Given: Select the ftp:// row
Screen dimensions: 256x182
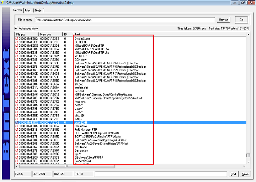Looking at the screenshot, I should (130, 154).
